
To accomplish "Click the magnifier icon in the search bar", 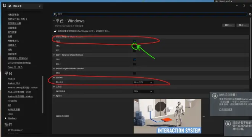I will point(55,14).
